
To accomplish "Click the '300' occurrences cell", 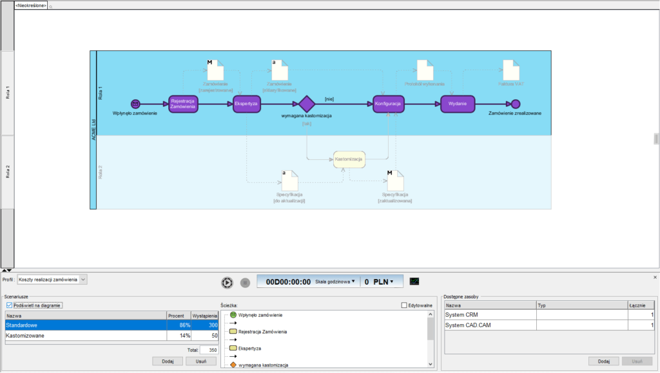I will point(205,325).
